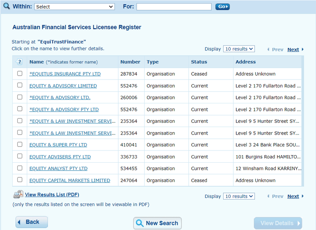Click the bottom Next link
The width and height of the screenshot is (316, 230).
coord(293,196)
